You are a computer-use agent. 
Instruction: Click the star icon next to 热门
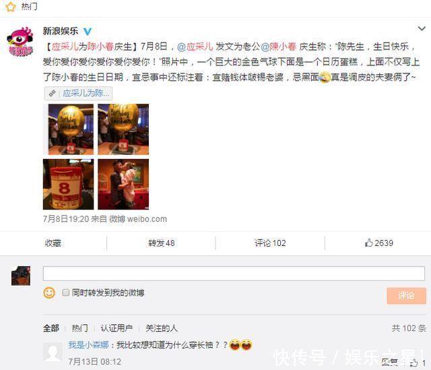coord(11,7)
